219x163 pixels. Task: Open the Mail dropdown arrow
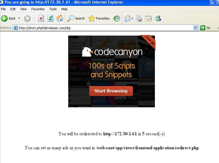(132, 18)
